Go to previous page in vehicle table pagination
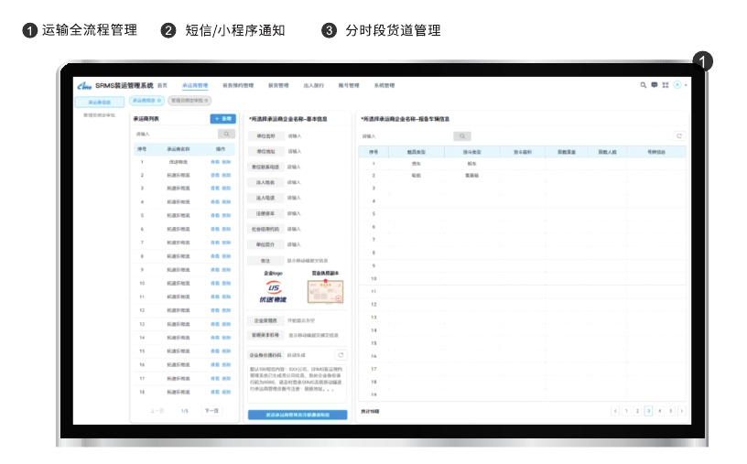747x464 pixels. 615,411
